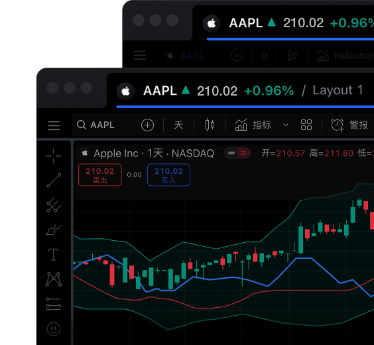Click the 开=210.57 open price value
This screenshot has height=345, width=374.
pyautogui.click(x=283, y=153)
